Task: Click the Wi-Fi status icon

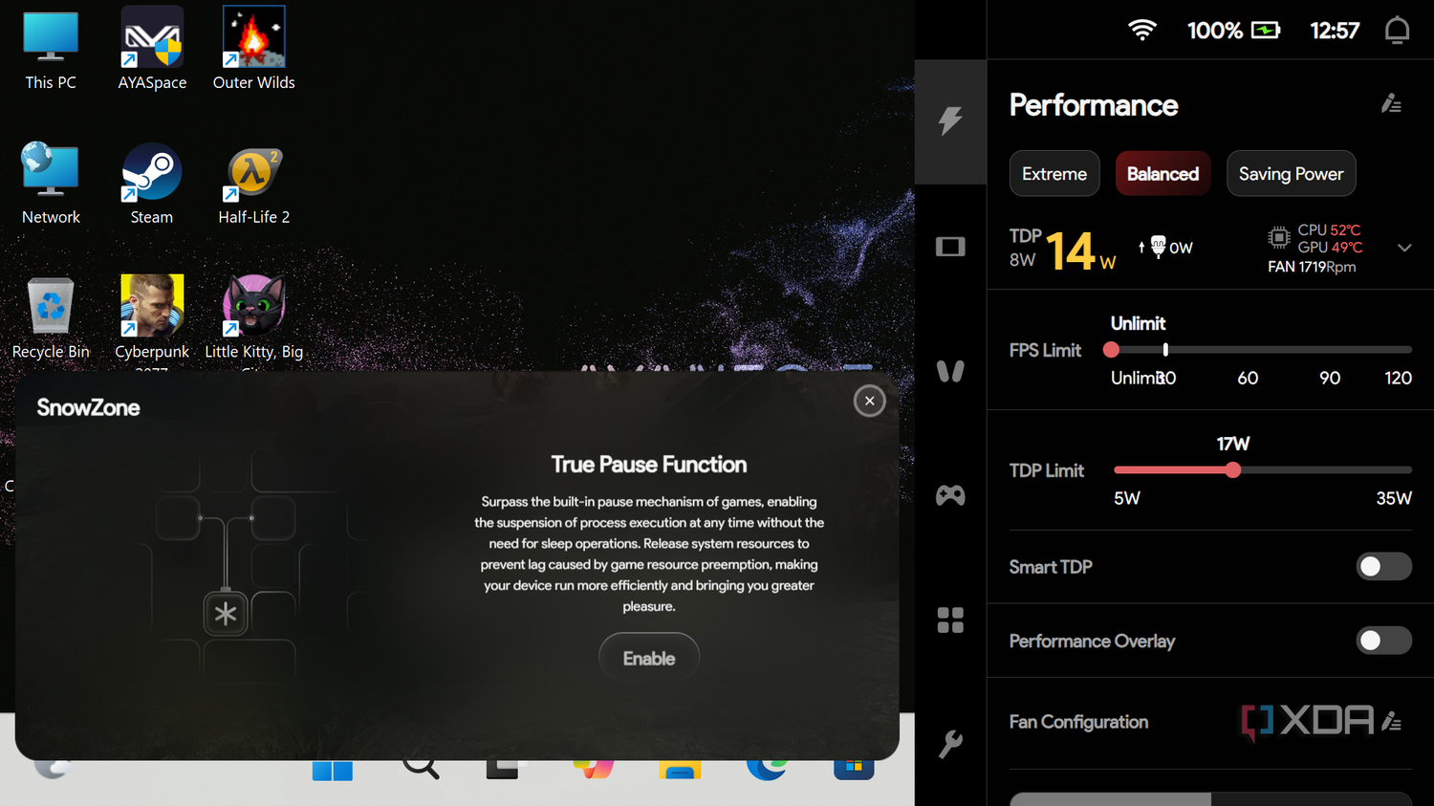Action: pos(1142,31)
